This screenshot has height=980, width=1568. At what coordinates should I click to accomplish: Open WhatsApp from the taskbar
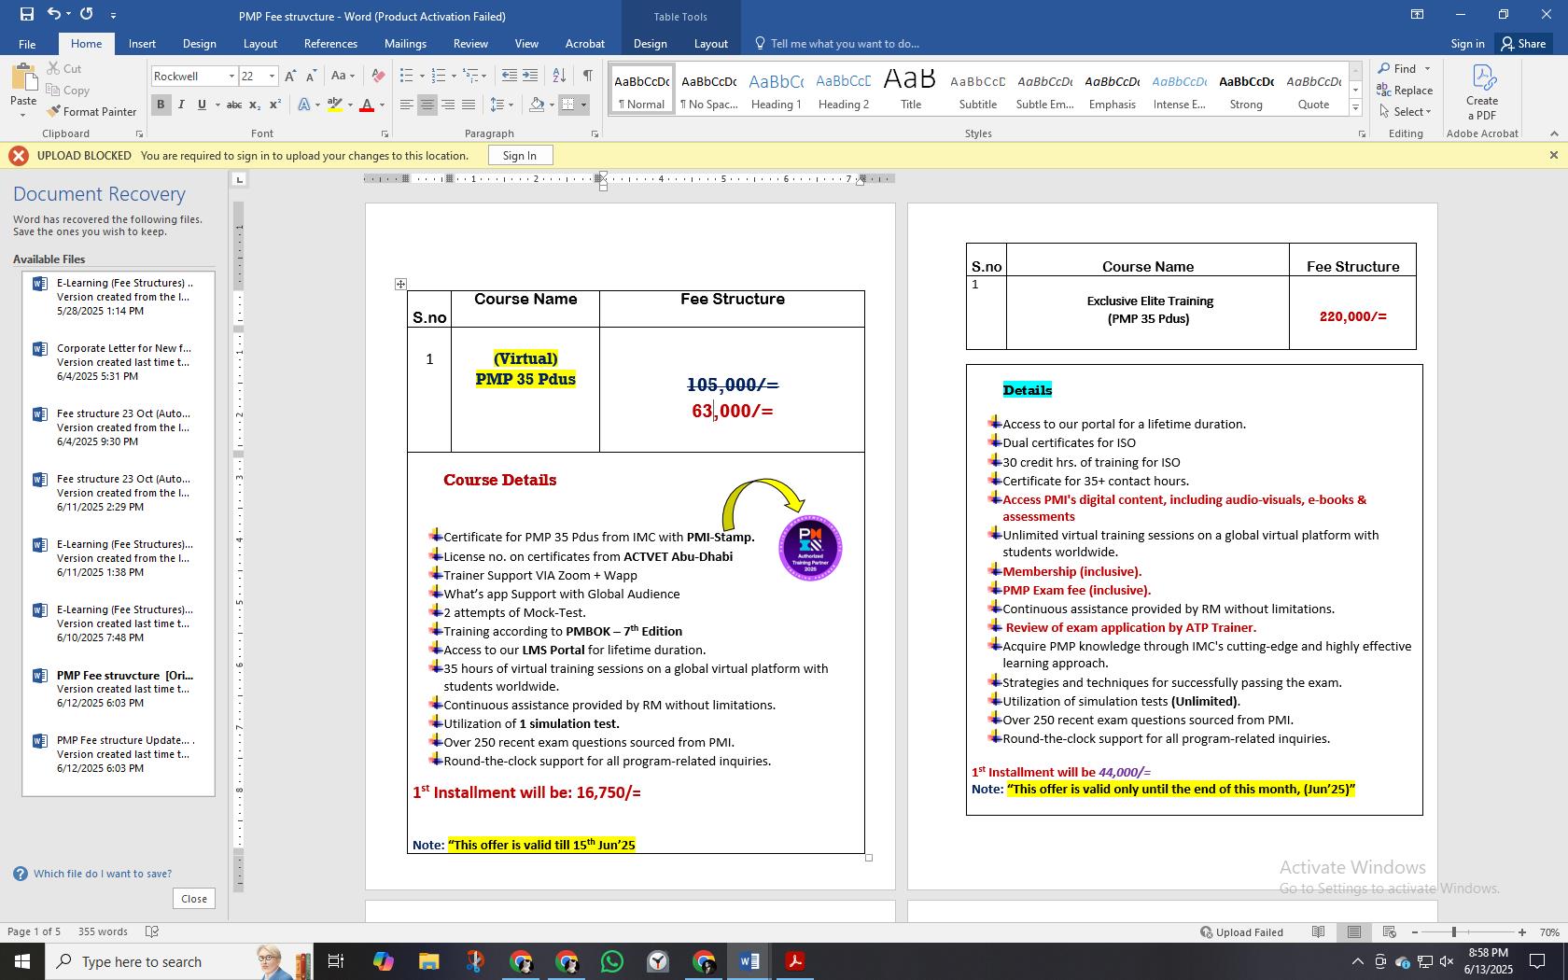612,961
